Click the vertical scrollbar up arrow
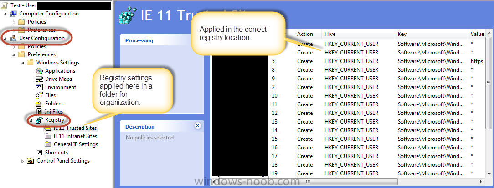Image resolution: width=494 pixels, height=188 pixels. click(489, 33)
